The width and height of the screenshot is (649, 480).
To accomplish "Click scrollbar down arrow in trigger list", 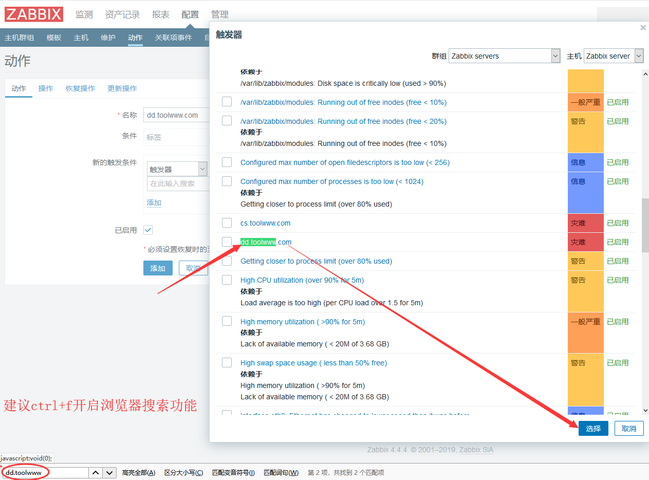I will click(x=645, y=411).
